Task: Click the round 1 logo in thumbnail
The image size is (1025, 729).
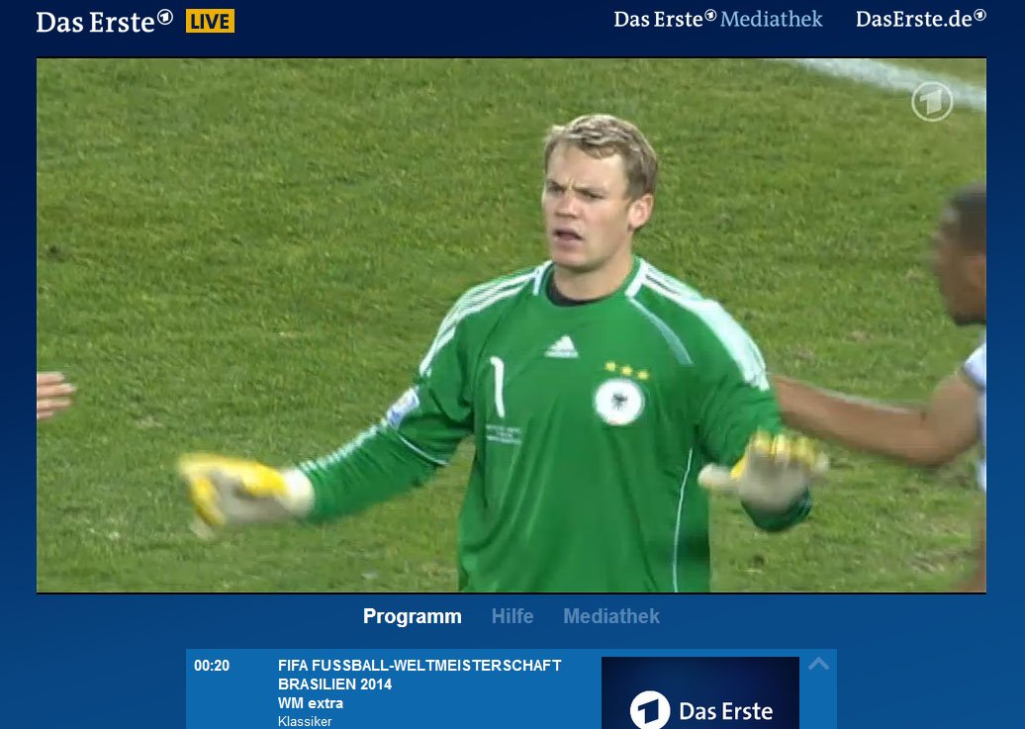Action: click(x=649, y=710)
